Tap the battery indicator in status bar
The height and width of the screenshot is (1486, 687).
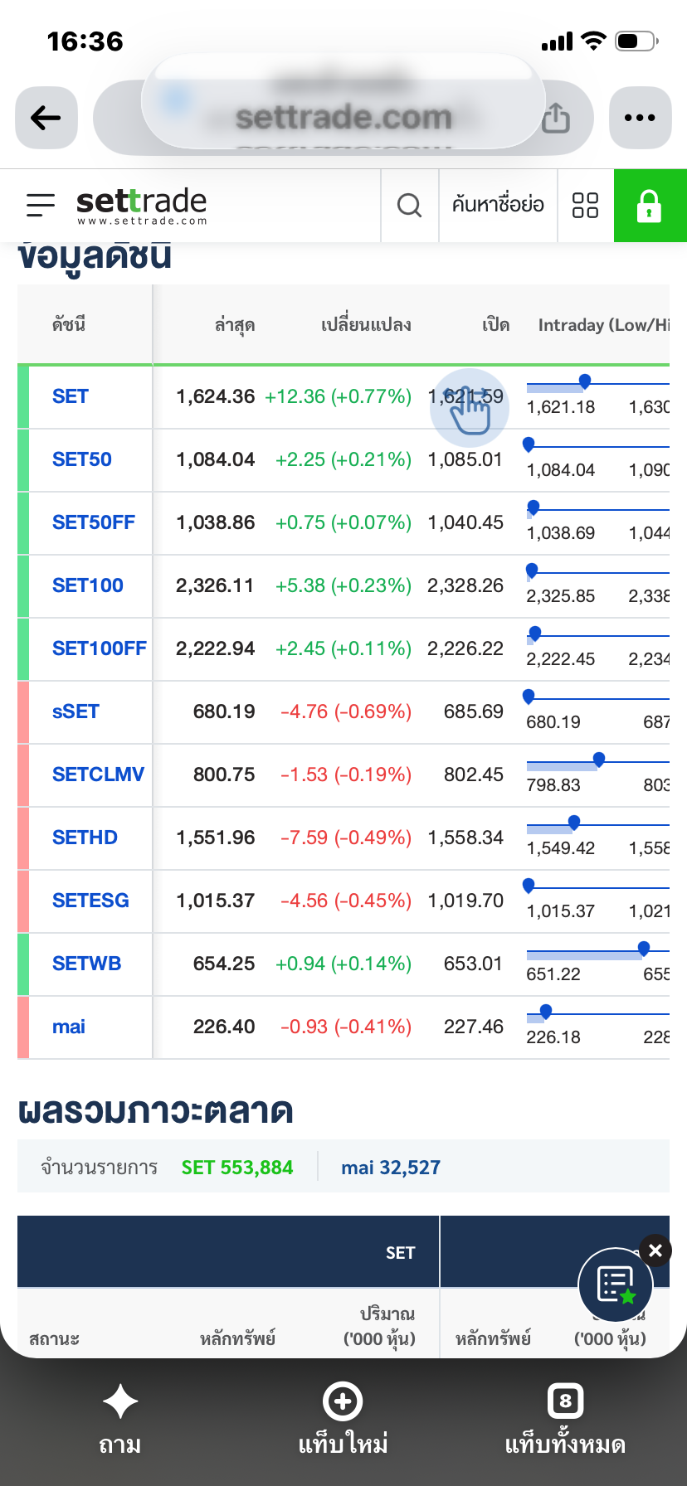click(637, 41)
